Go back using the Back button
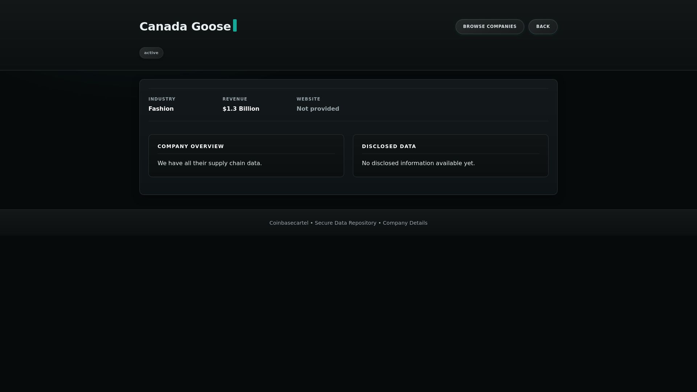The image size is (697, 392). 543,26
